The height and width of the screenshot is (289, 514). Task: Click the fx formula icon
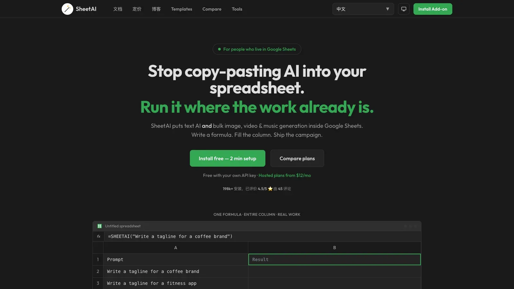pos(99,236)
